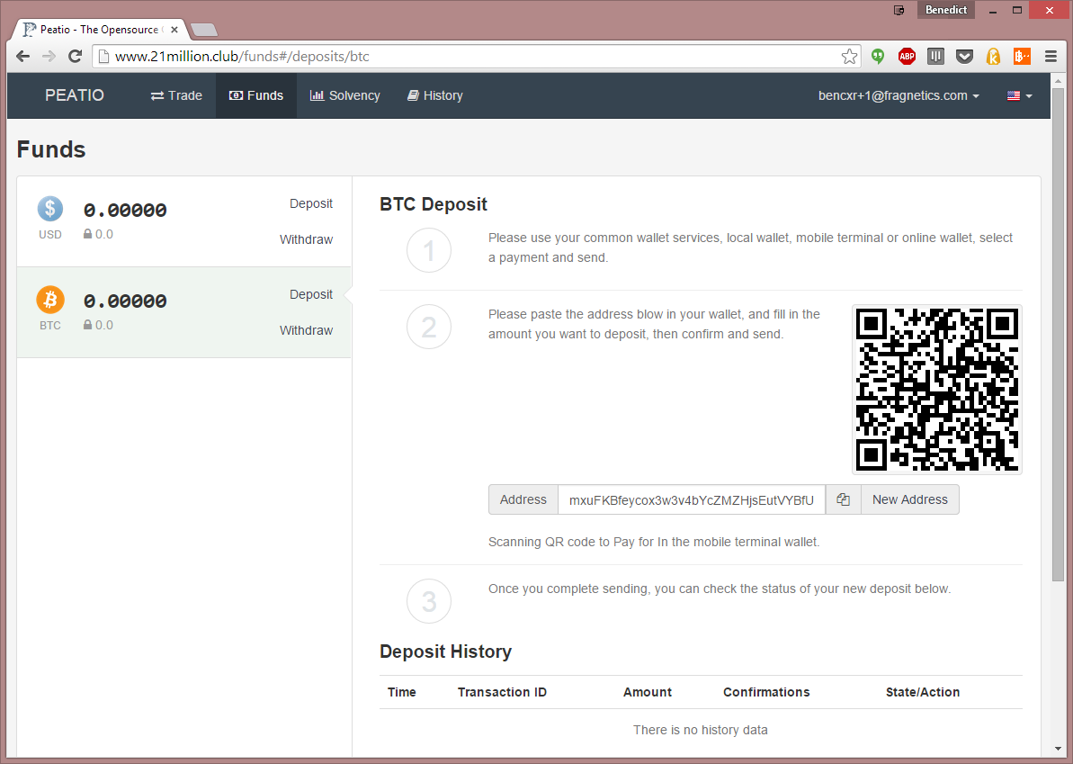The width and height of the screenshot is (1073, 764).
Task: Open the Adblock Plus ABP extension
Action: 907,56
